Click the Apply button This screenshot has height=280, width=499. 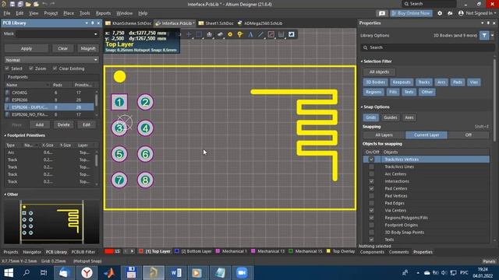tap(27, 48)
